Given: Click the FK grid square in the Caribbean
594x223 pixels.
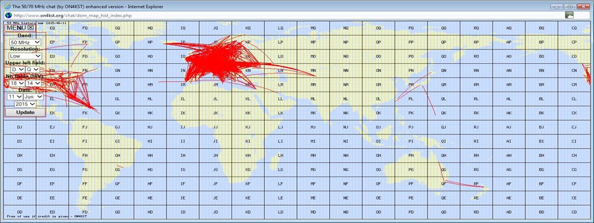Looking at the screenshot, I should tap(85, 113).
